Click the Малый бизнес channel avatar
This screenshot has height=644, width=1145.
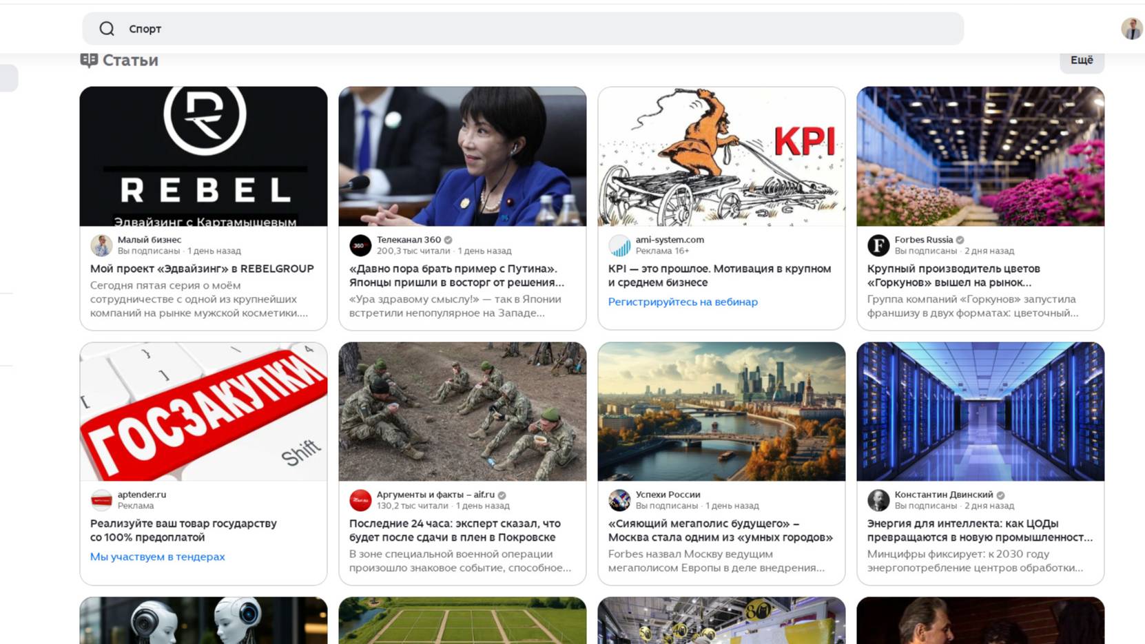point(101,245)
